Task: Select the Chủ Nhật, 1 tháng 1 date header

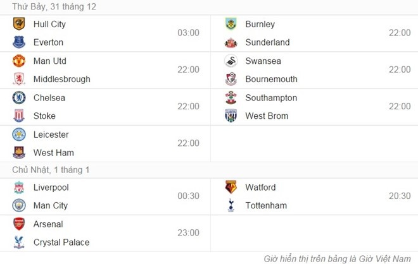Action: 51,170
